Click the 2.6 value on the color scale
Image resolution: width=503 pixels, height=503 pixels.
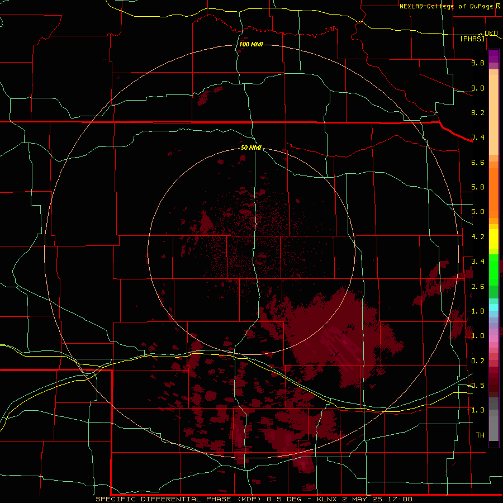[478, 287]
